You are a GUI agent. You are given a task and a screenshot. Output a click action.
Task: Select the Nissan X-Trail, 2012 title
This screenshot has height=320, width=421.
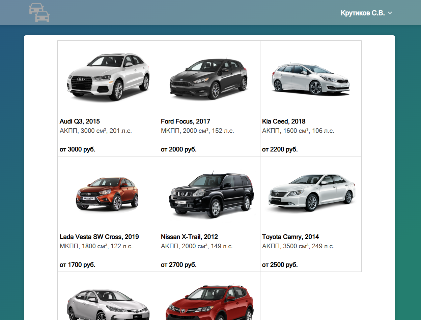pos(189,237)
